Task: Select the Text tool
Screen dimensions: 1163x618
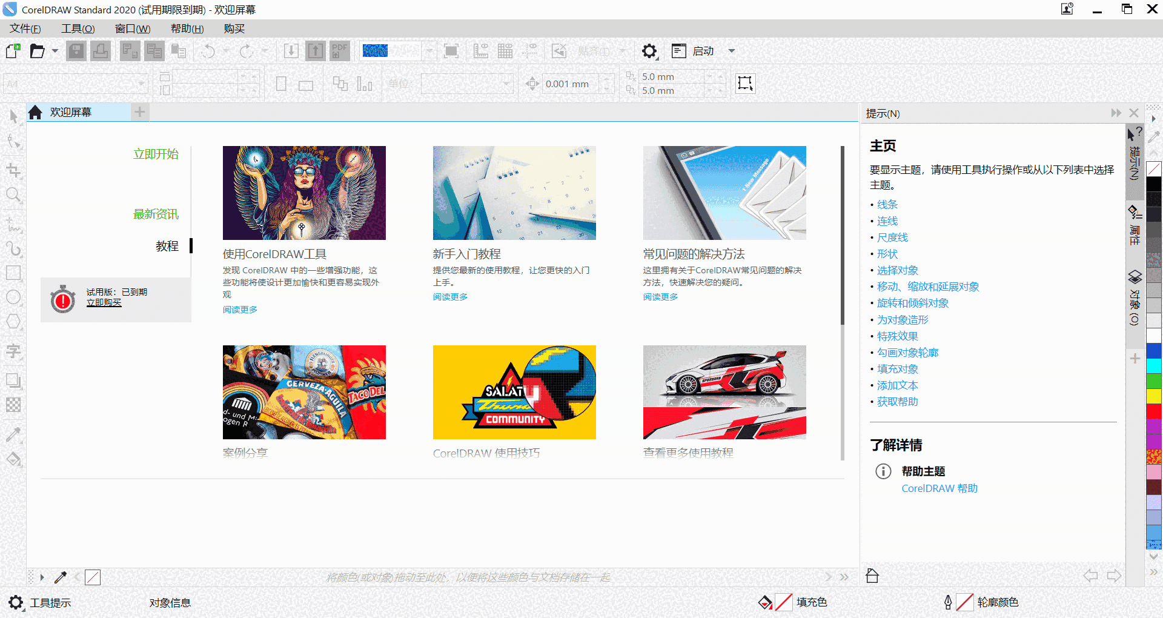Action: [13, 351]
